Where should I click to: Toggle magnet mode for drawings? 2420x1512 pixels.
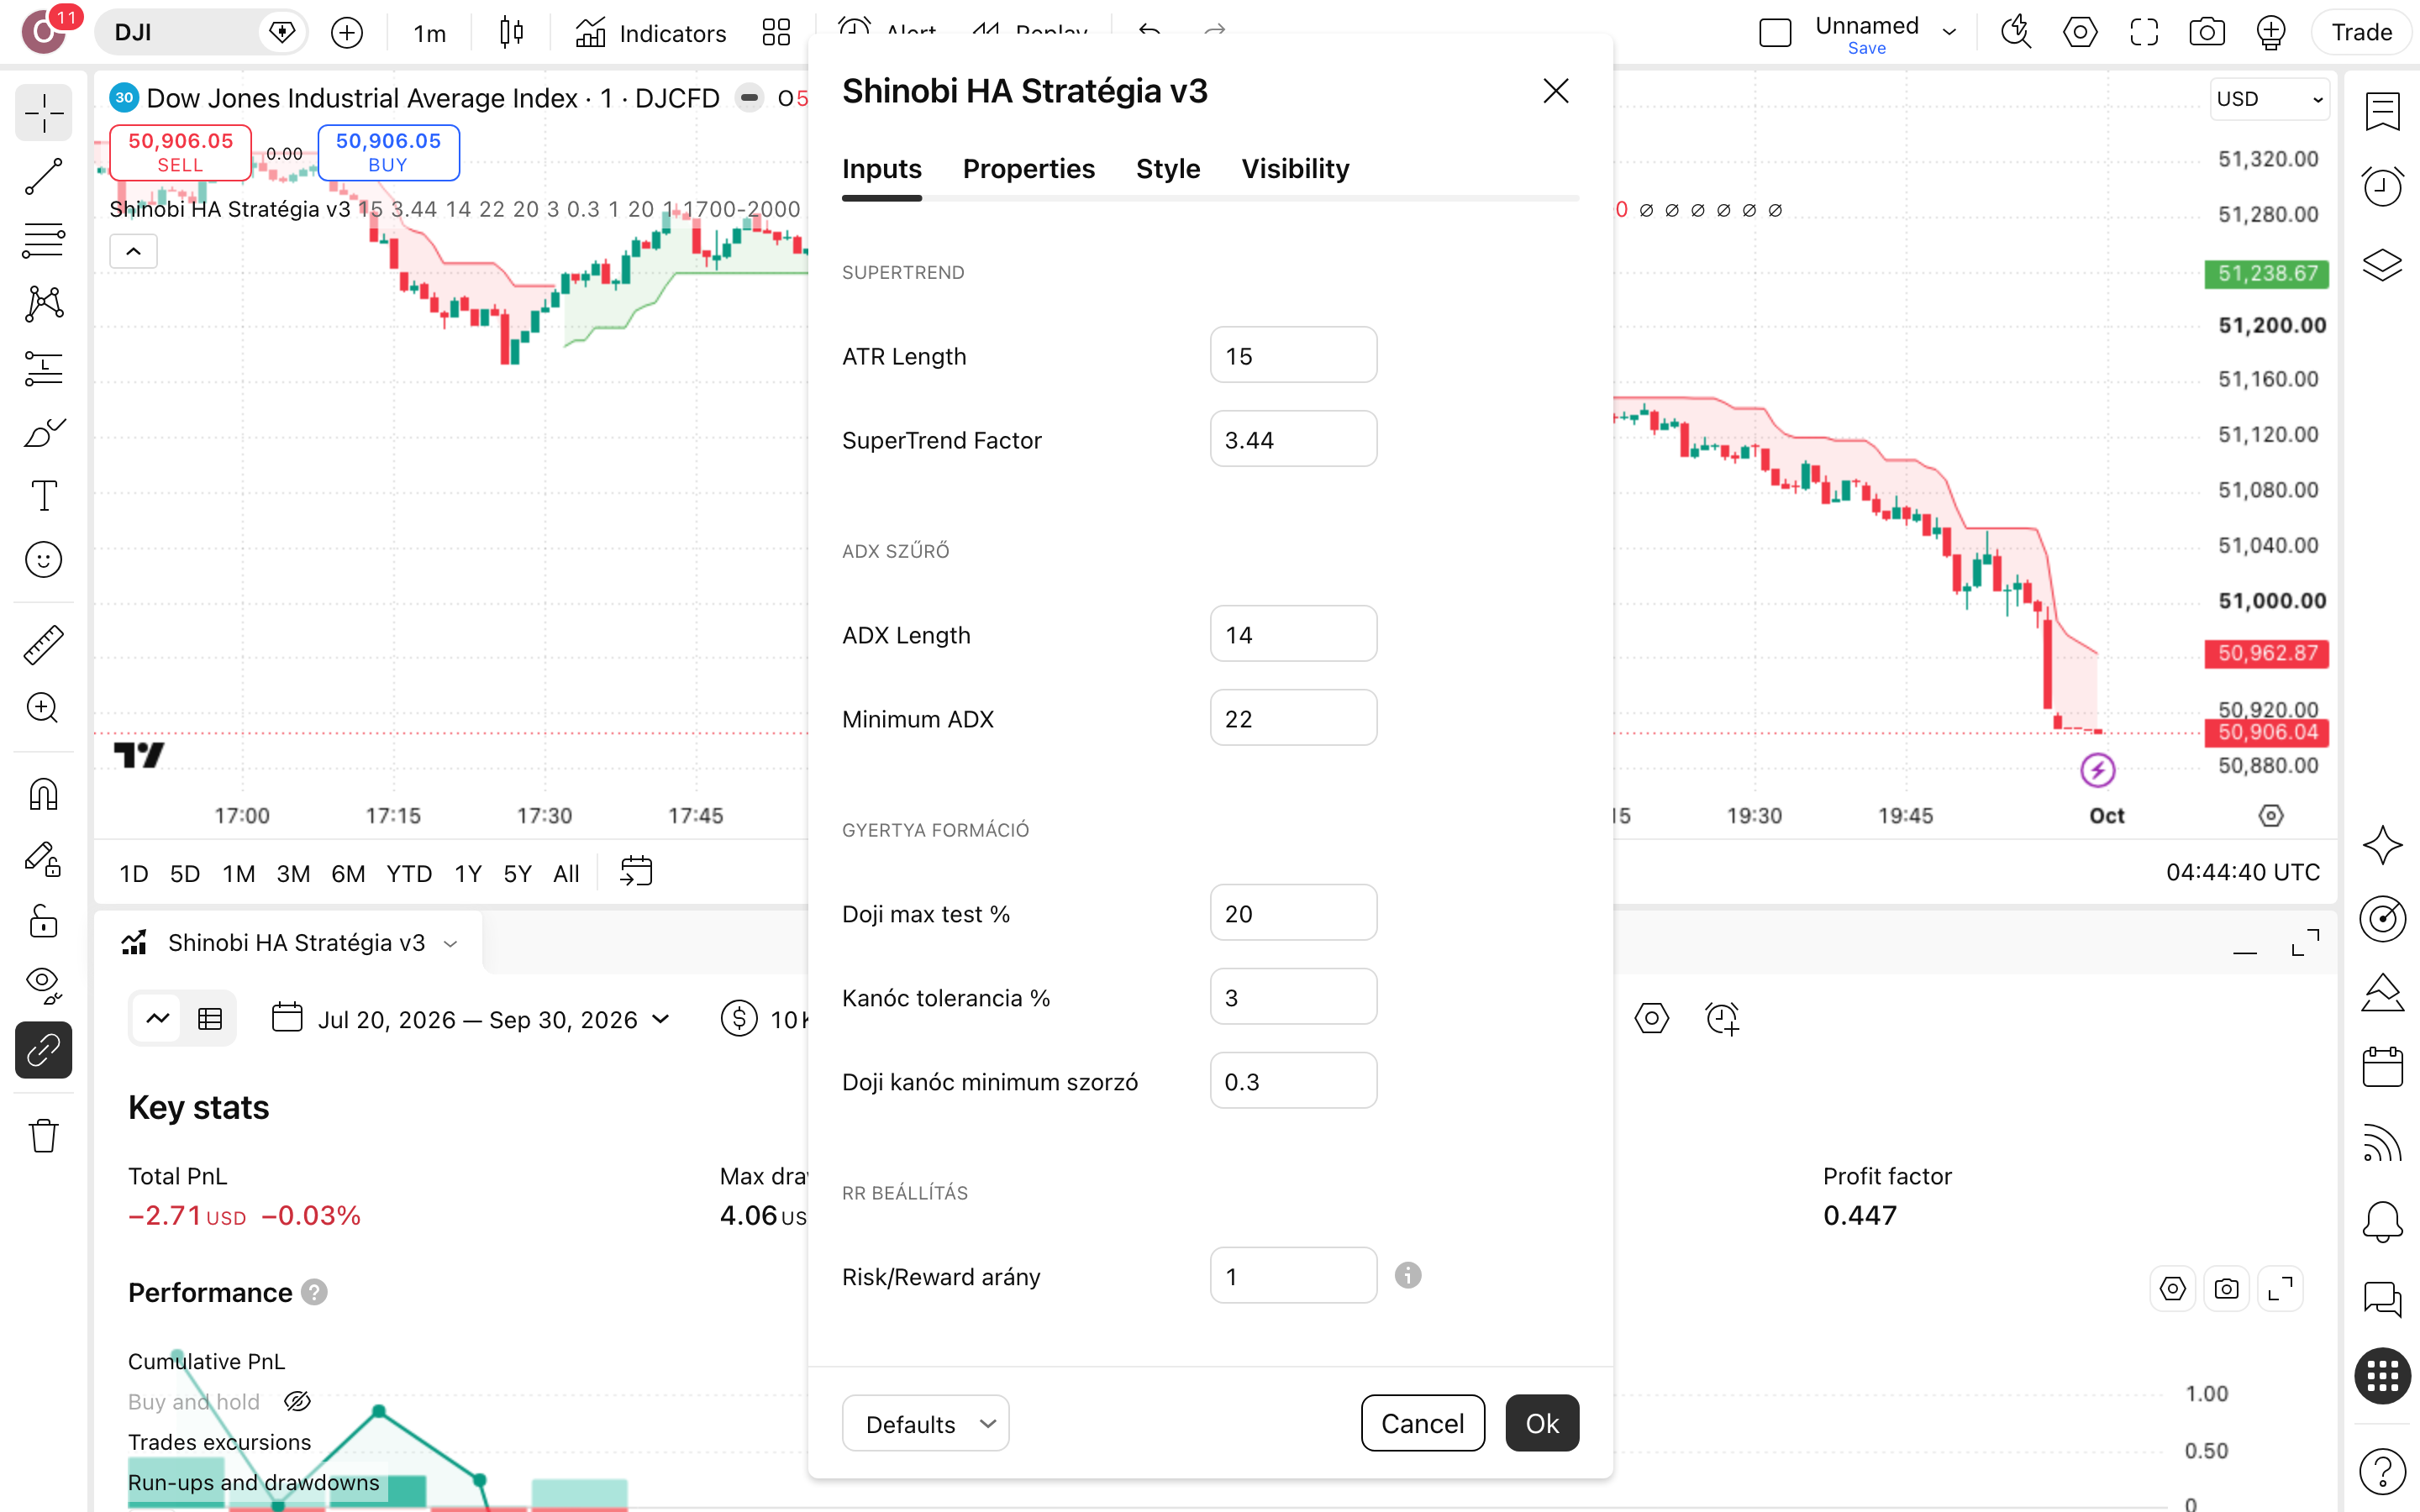[44, 795]
